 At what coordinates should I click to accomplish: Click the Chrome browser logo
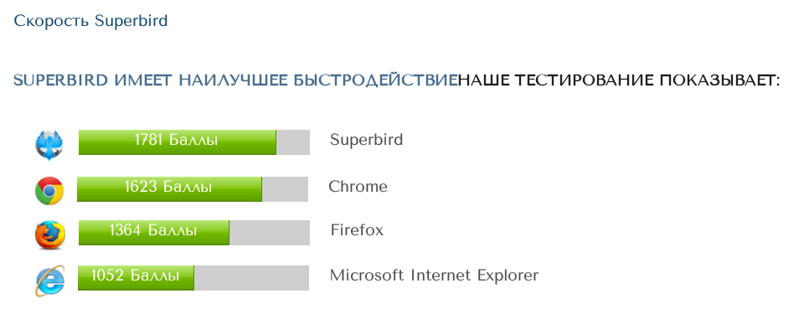point(49,191)
